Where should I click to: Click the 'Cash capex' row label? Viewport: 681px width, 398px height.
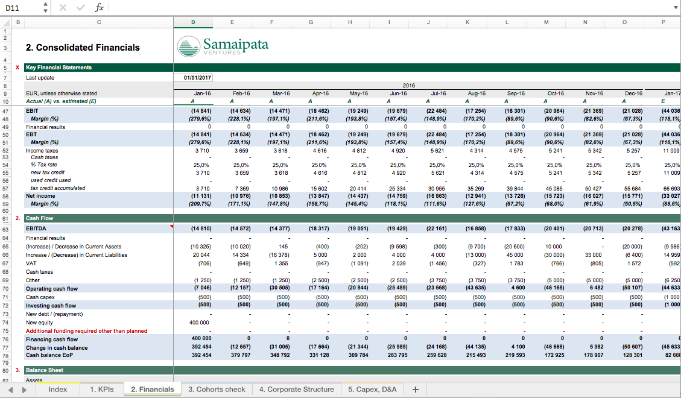tap(40, 297)
